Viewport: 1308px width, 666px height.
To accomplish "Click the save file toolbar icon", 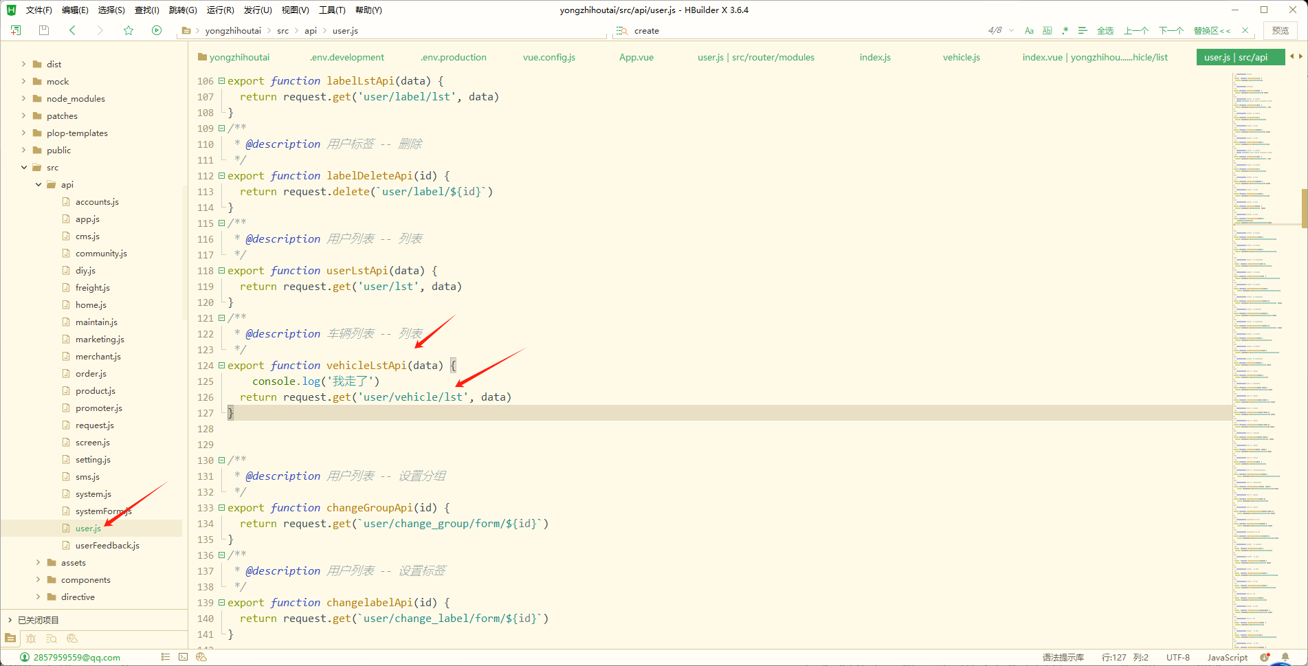I will click(x=44, y=30).
